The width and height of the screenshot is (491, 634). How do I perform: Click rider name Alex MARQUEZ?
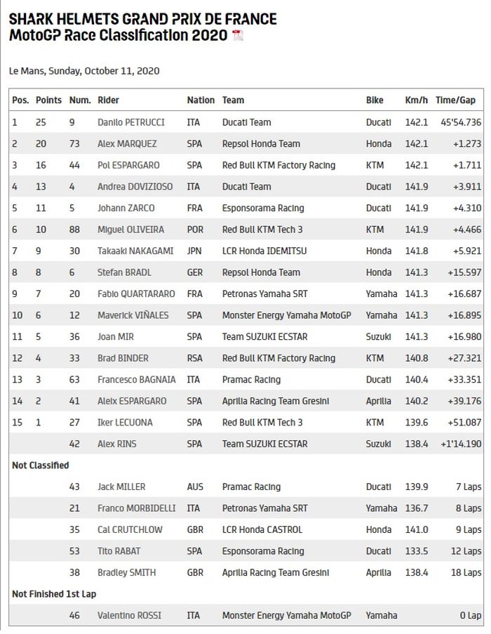pyautogui.click(x=127, y=144)
